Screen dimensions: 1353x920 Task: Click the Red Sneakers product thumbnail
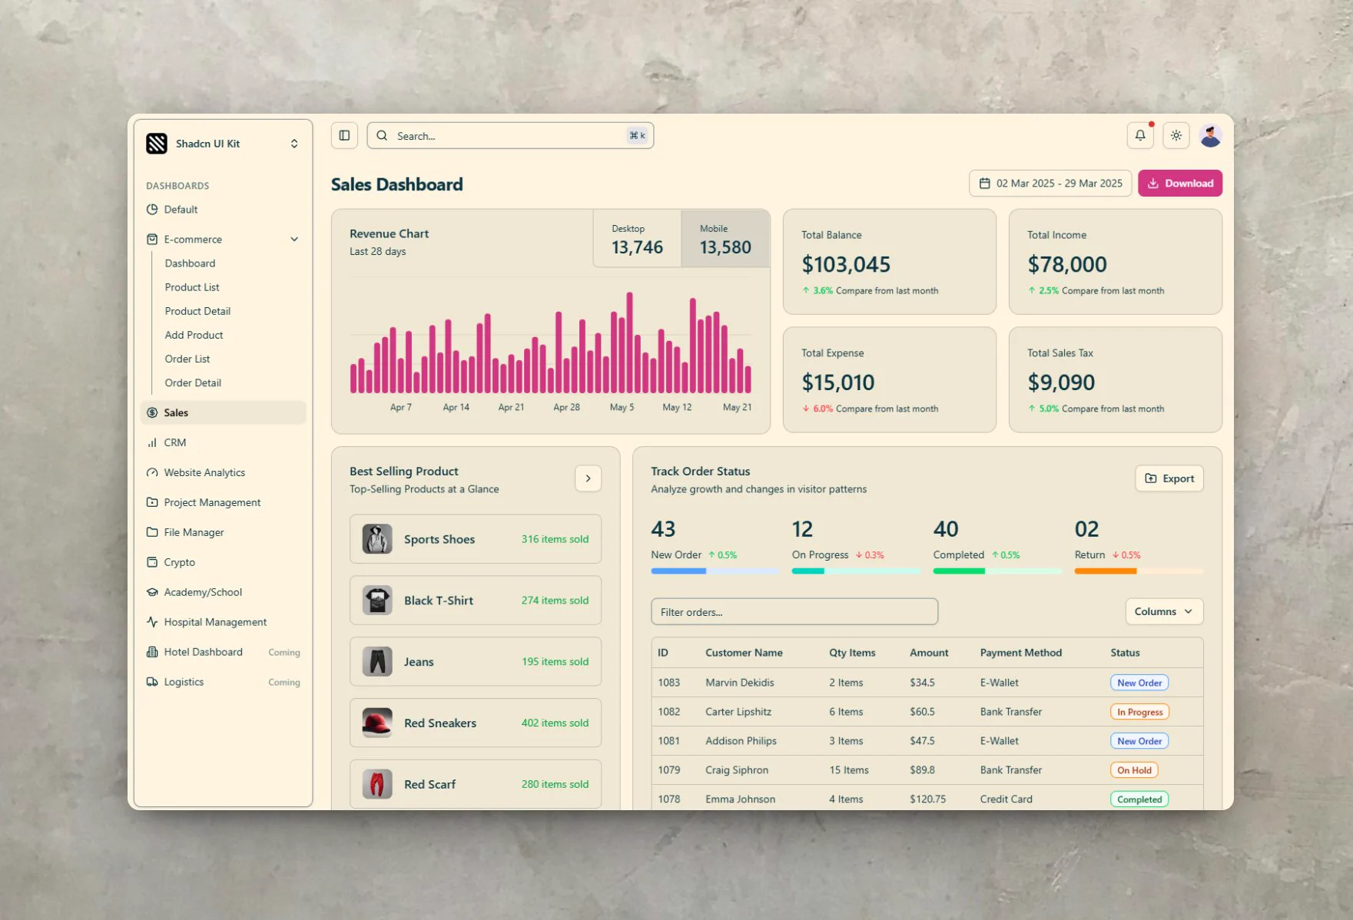377,723
